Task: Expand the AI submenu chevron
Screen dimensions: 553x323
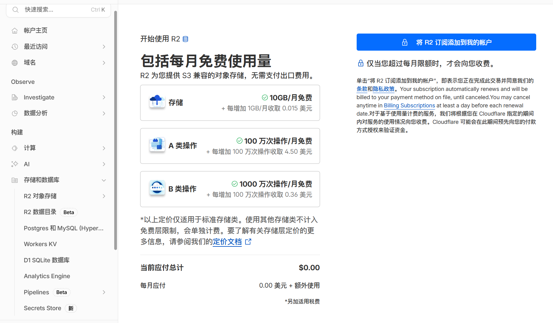Action: (x=104, y=164)
